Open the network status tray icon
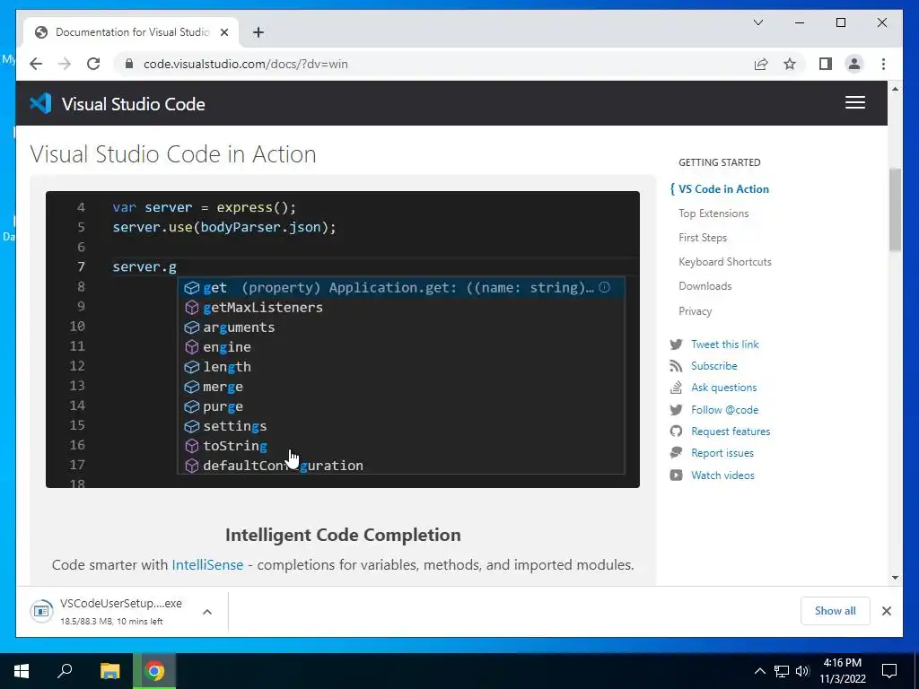The width and height of the screenshot is (919, 689). [x=782, y=671]
